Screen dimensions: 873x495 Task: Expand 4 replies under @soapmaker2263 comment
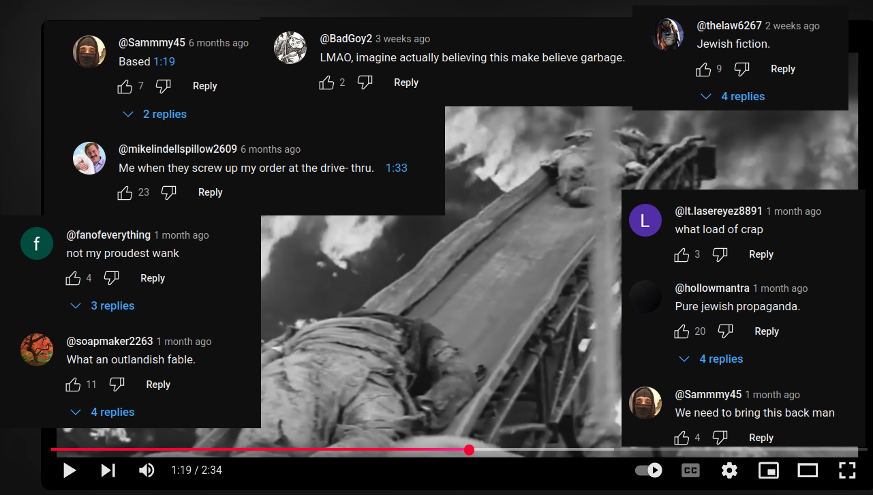click(102, 412)
